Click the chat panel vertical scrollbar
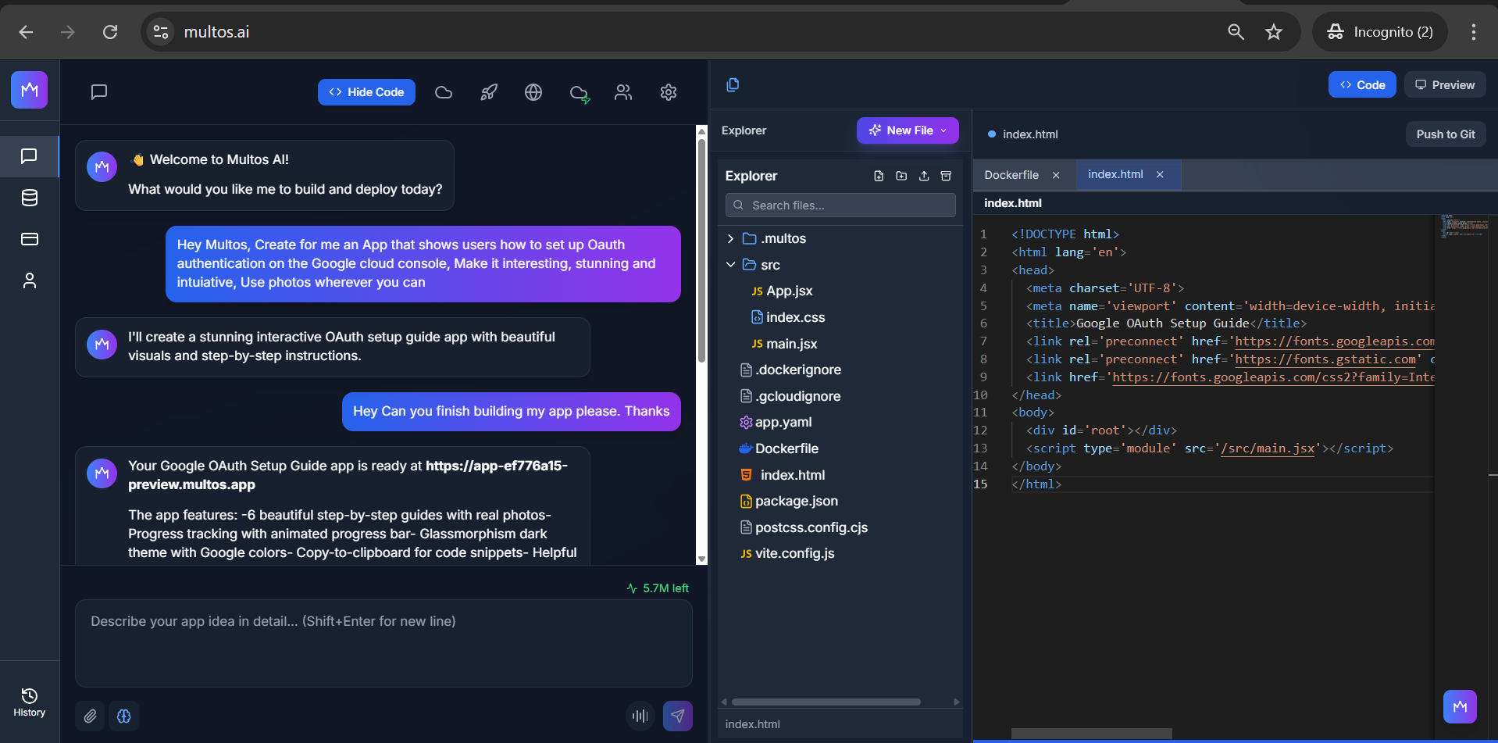1498x743 pixels. pyautogui.click(x=701, y=250)
